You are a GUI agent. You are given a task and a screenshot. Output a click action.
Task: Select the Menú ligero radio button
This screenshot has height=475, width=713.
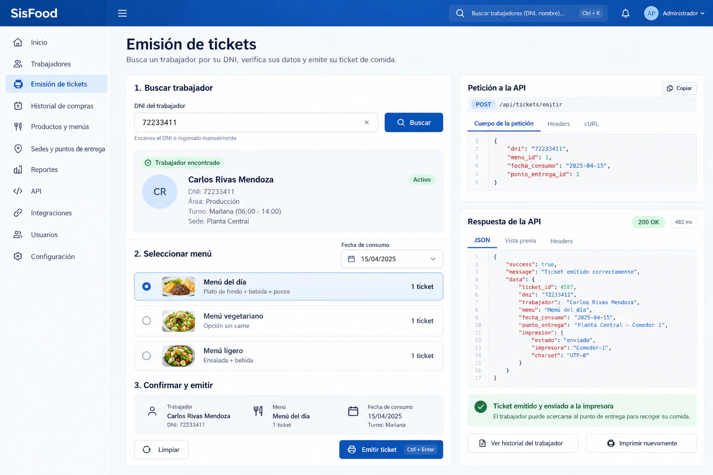(147, 356)
